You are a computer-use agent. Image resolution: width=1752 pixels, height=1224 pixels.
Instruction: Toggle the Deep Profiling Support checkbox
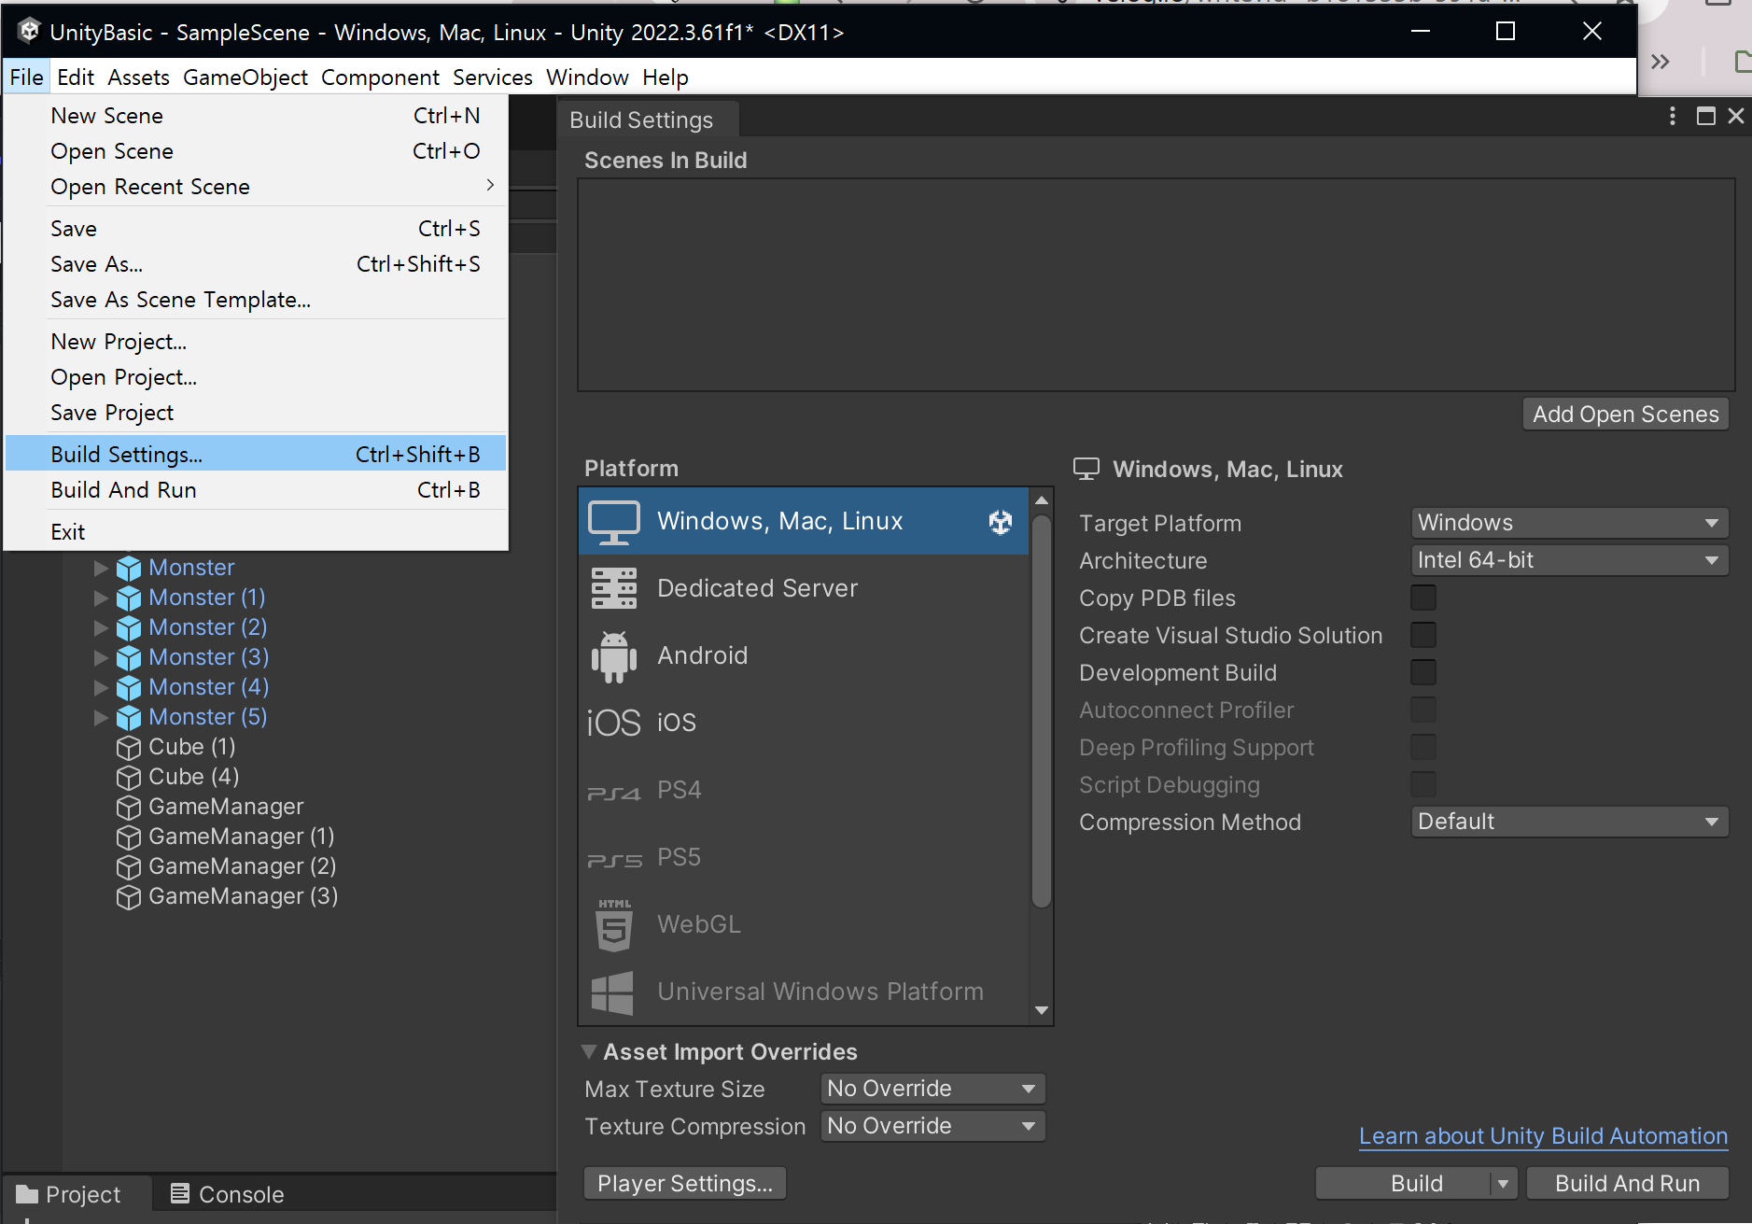click(x=1423, y=747)
